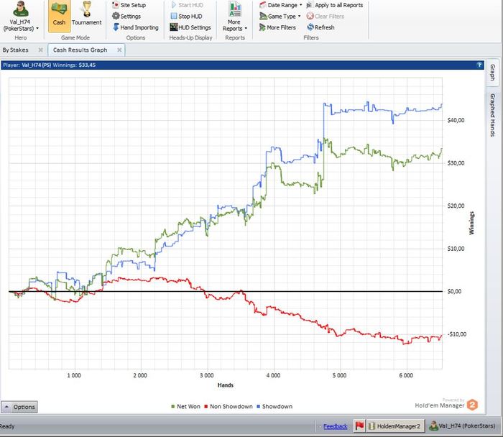Click the Winnings: $33,45 header text
503x437 pixels.
click(74, 65)
